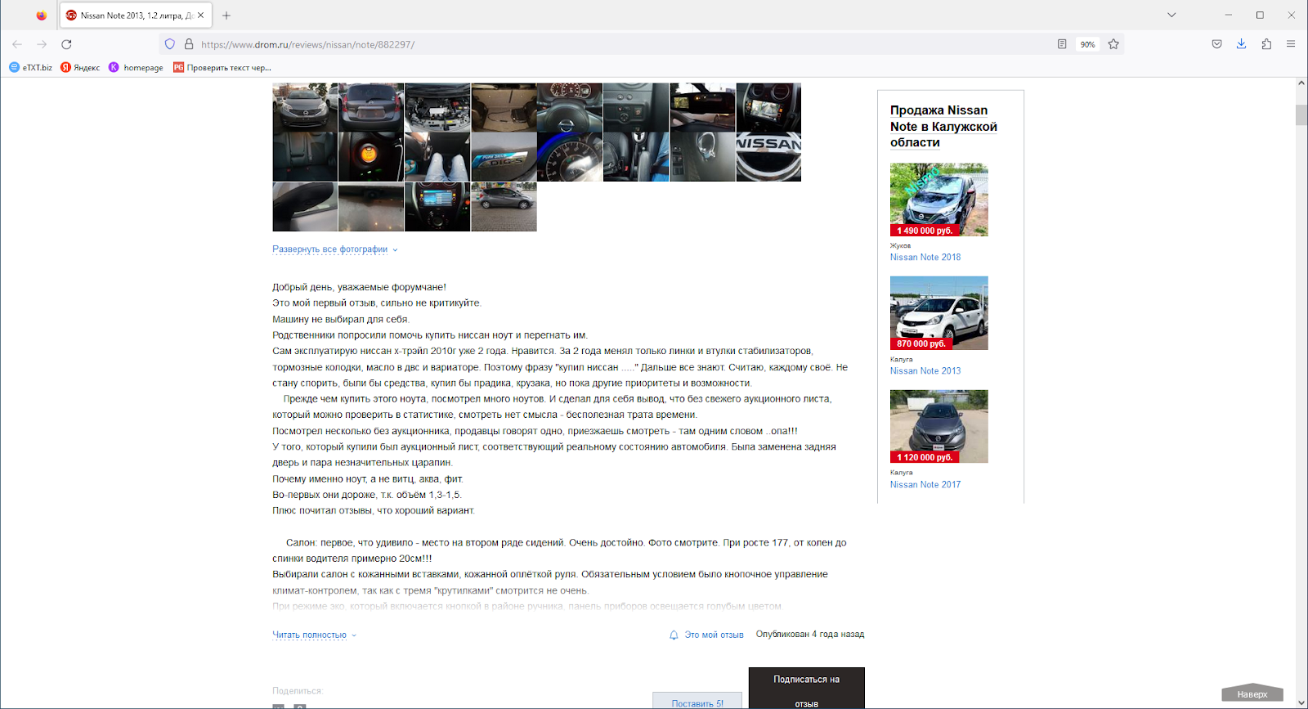Open the extensions puzzle icon

tap(1266, 44)
